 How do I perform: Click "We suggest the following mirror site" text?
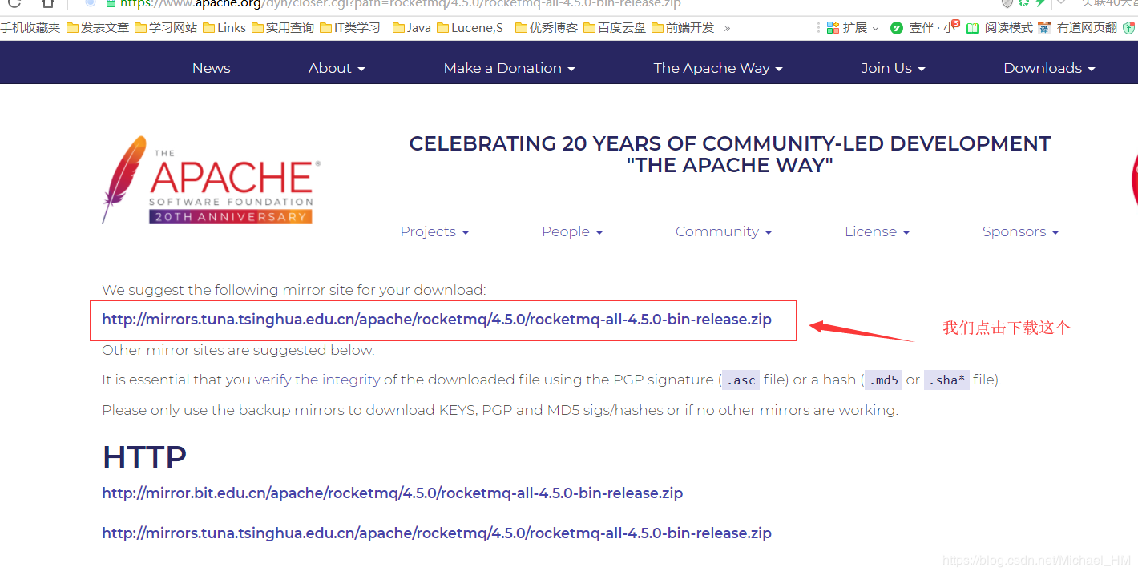[x=293, y=290]
